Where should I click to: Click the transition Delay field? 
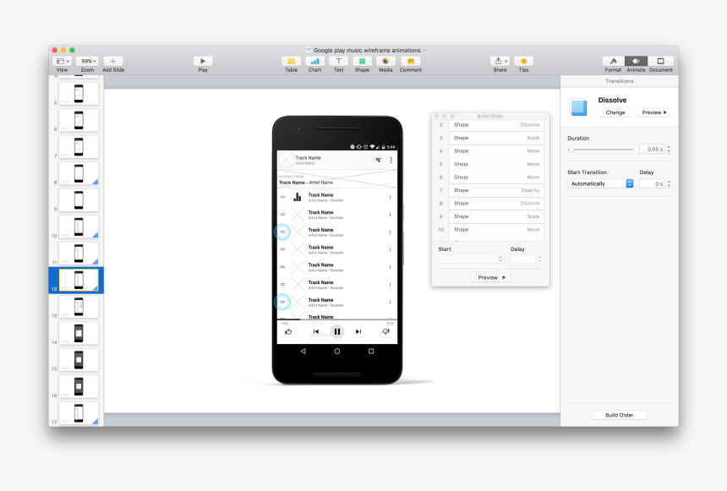tap(653, 183)
